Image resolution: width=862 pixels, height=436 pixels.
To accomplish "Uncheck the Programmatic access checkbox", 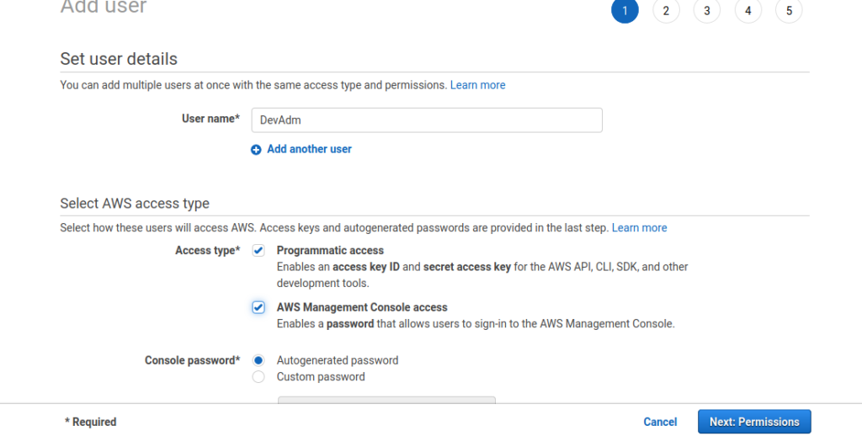I will click(258, 251).
